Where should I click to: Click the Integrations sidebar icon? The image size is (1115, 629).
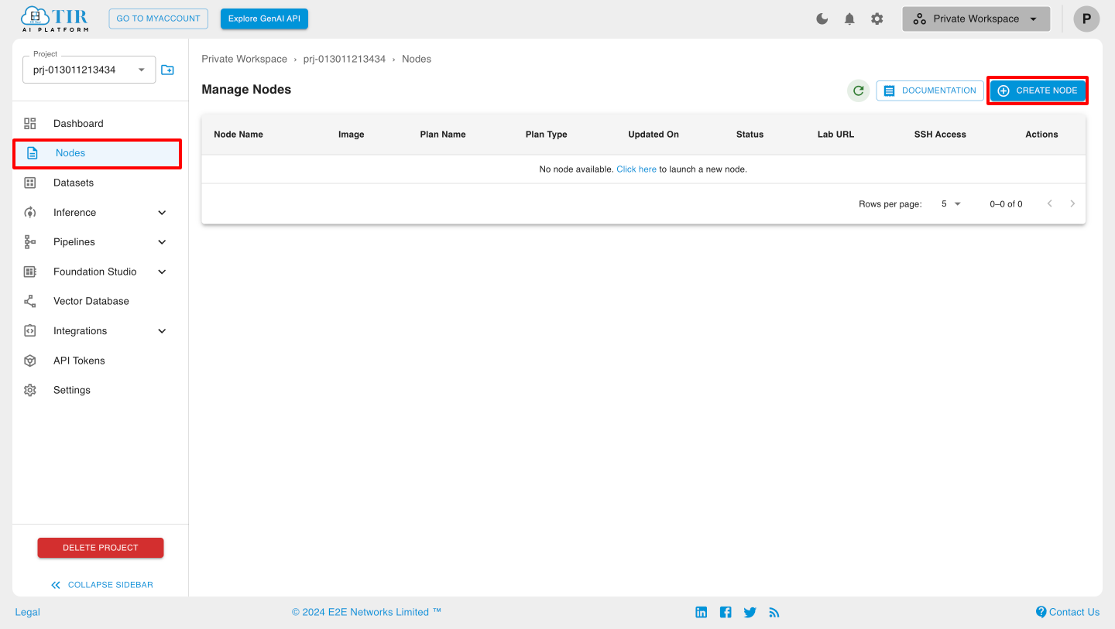pos(30,331)
